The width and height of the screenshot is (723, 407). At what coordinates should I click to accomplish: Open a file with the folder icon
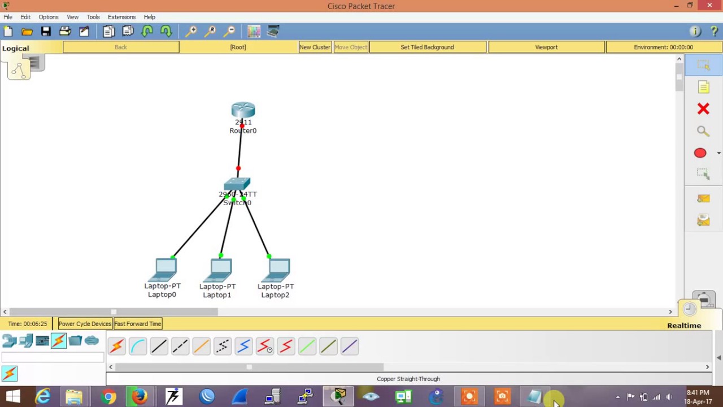[x=27, y=32]
